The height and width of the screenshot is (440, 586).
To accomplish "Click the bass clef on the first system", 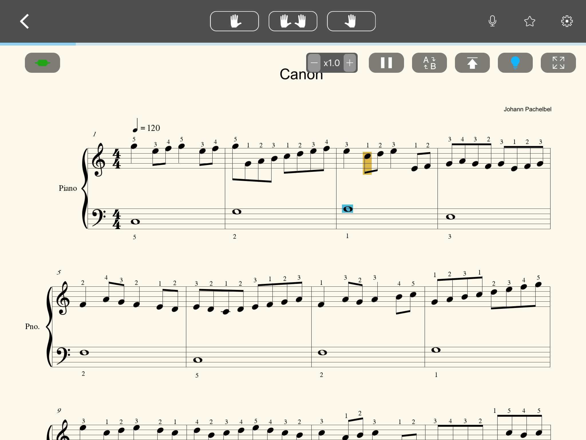I will [98, 218].
